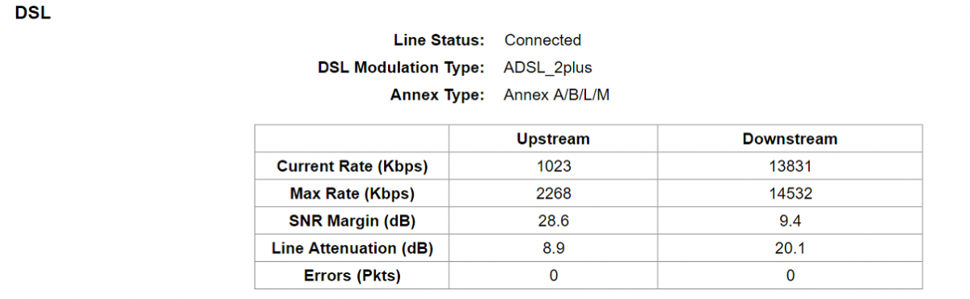Click downstream max rate value 14532
Screen dimensions: 970x299
(x=790, y=194)
